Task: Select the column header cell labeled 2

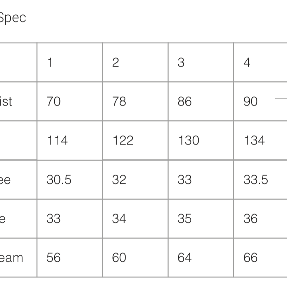Action: coord(135,62)
